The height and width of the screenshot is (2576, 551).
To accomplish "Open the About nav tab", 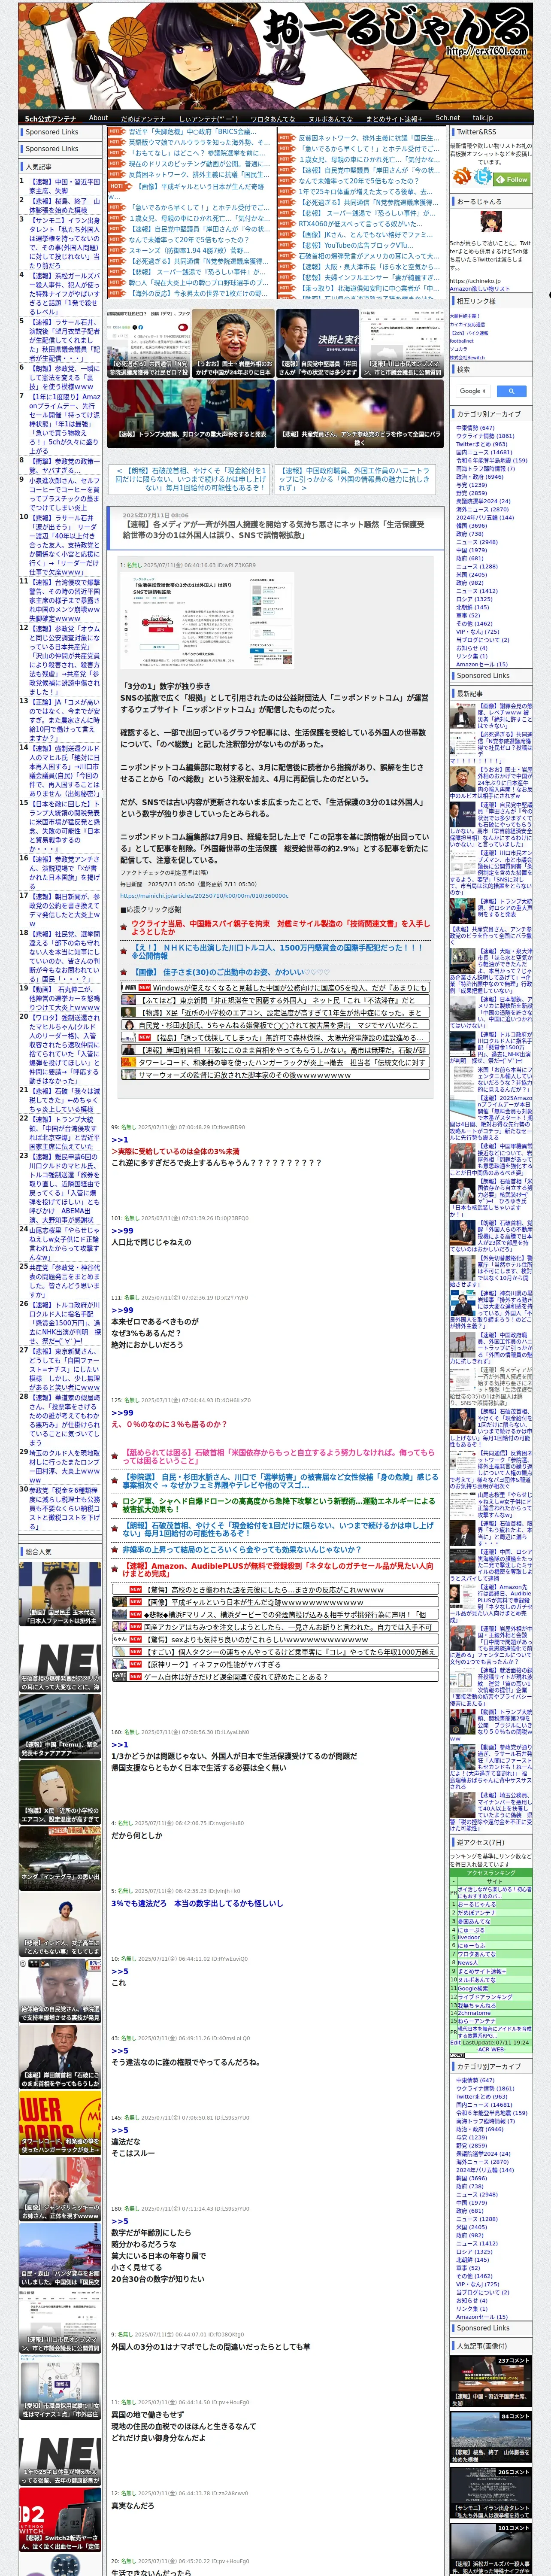I will coord(98,118).
